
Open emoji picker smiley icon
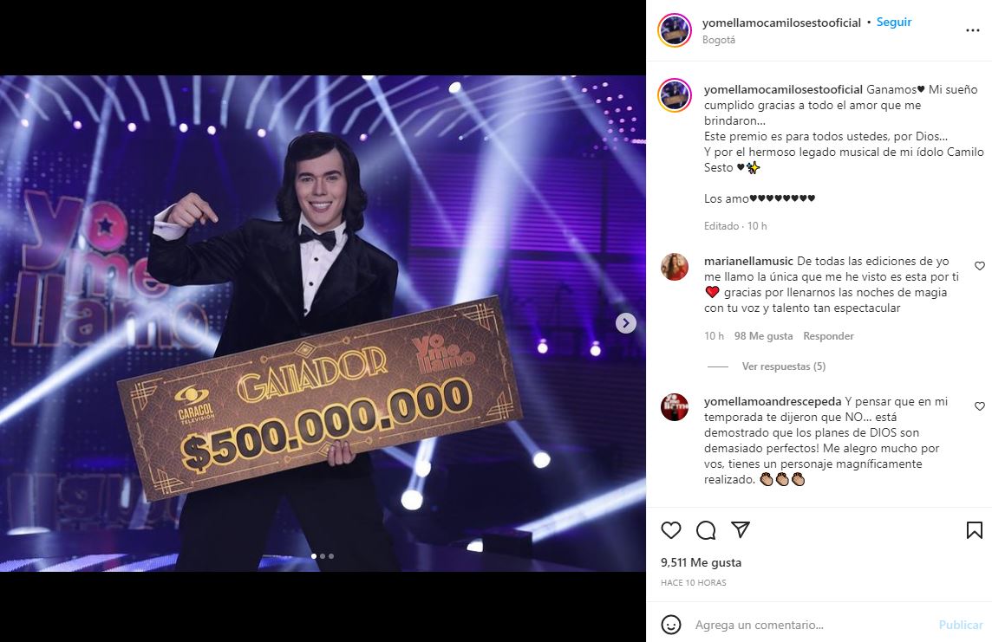tap(670, 625)
